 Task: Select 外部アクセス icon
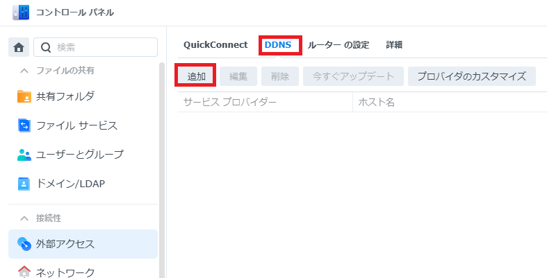(24, 244)
